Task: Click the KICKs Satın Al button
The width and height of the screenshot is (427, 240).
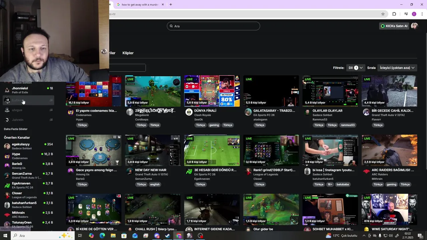Action: point(394,26)
